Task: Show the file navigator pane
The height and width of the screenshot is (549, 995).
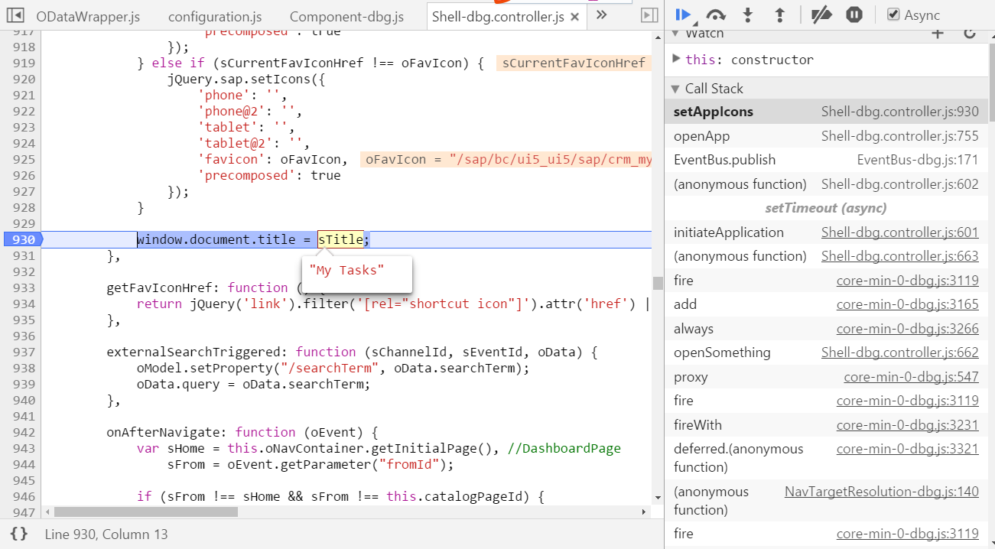Action: click(x=16, y=15)
